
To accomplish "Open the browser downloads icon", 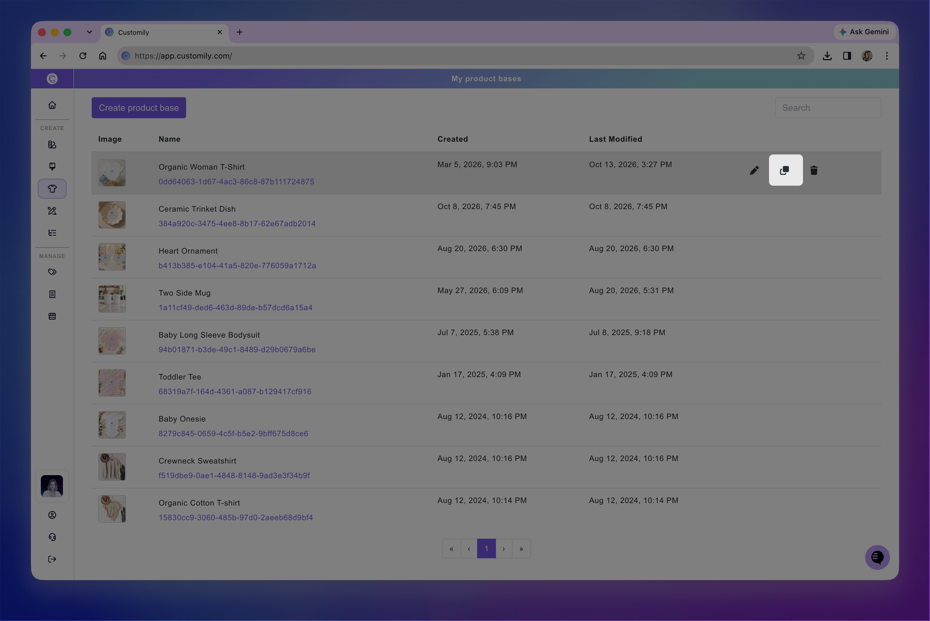I will [x=827, y=56].
